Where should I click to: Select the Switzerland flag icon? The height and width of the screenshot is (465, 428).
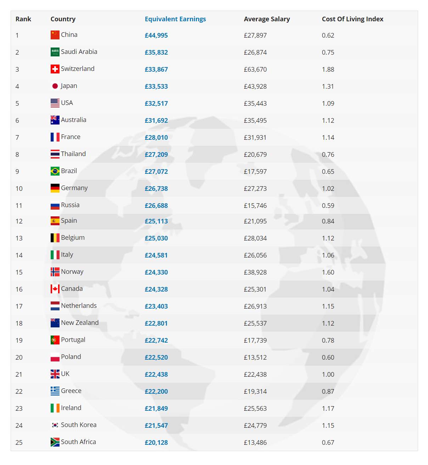tap(55, 69)
